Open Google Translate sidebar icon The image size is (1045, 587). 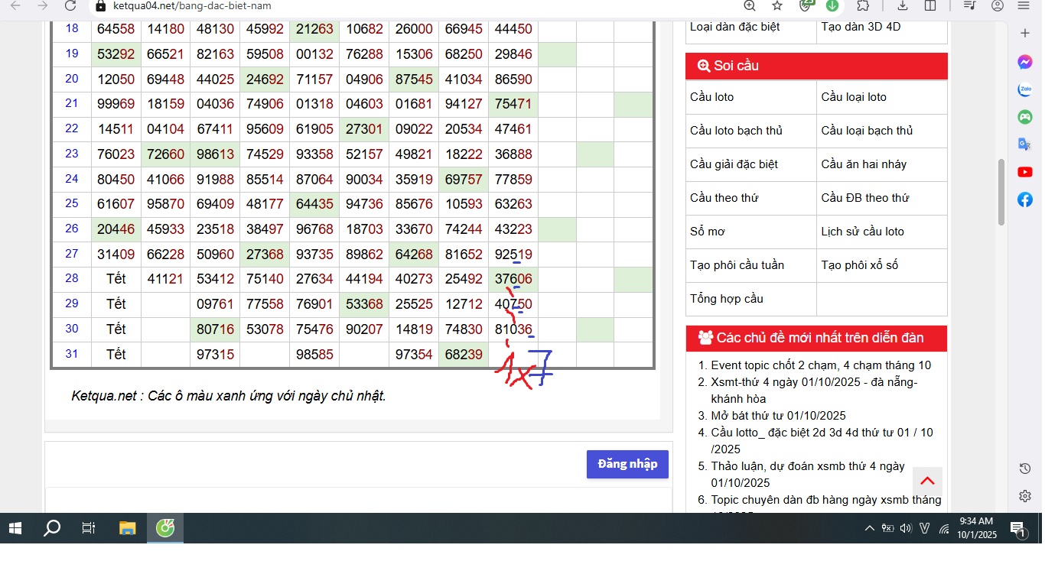[x=1025, y=144]
